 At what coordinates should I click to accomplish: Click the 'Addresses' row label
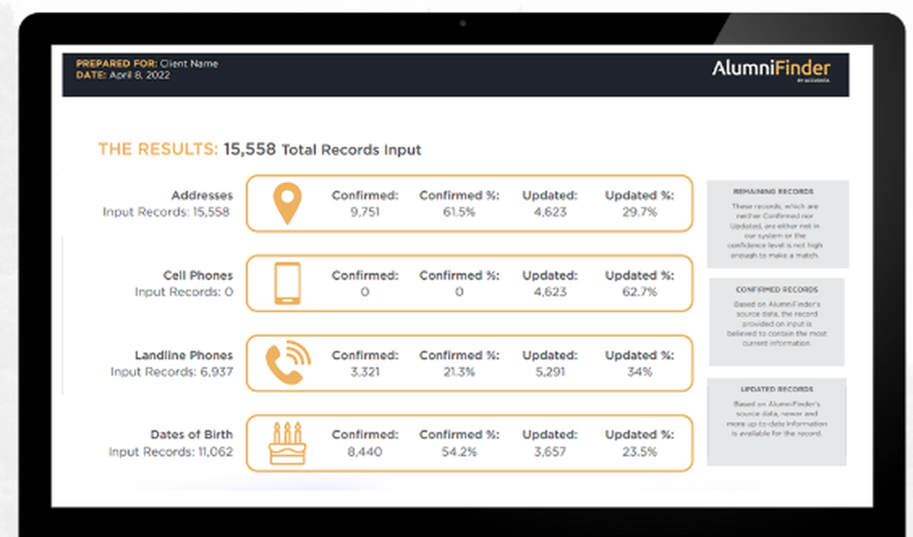202,195
